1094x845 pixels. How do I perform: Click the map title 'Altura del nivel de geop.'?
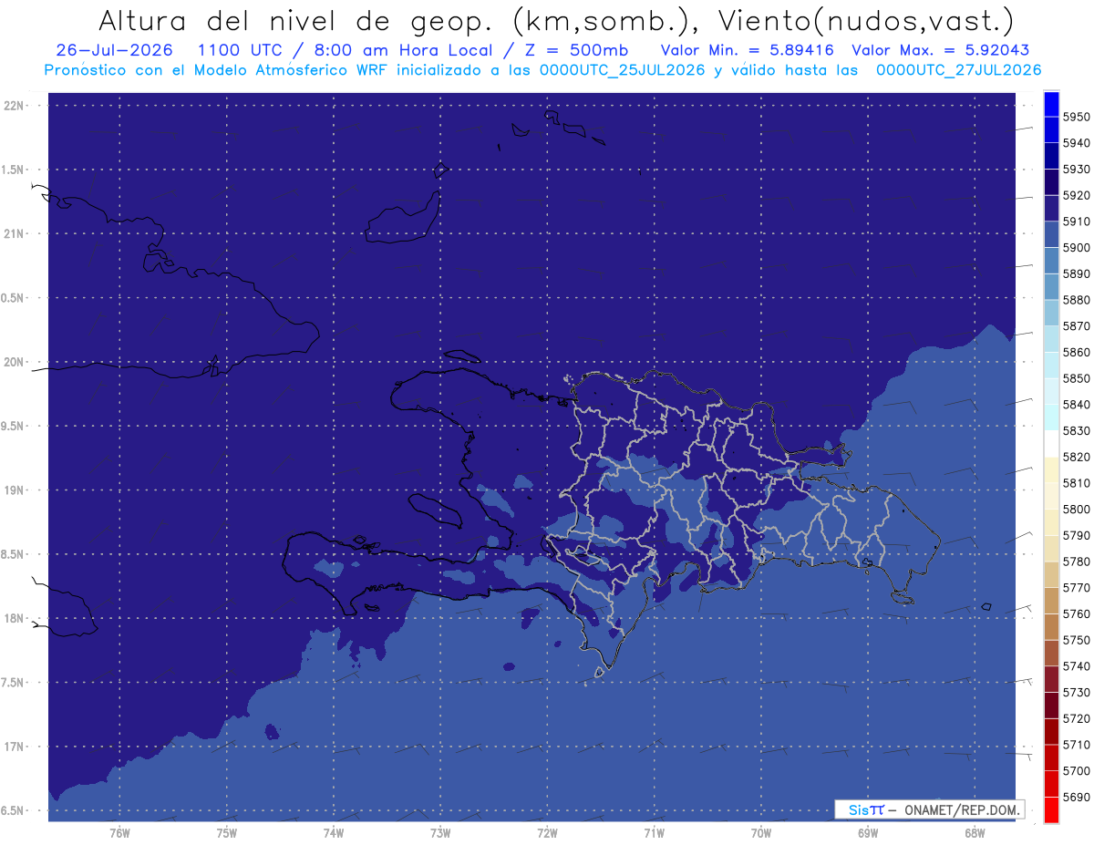click(x=295, y=20)
